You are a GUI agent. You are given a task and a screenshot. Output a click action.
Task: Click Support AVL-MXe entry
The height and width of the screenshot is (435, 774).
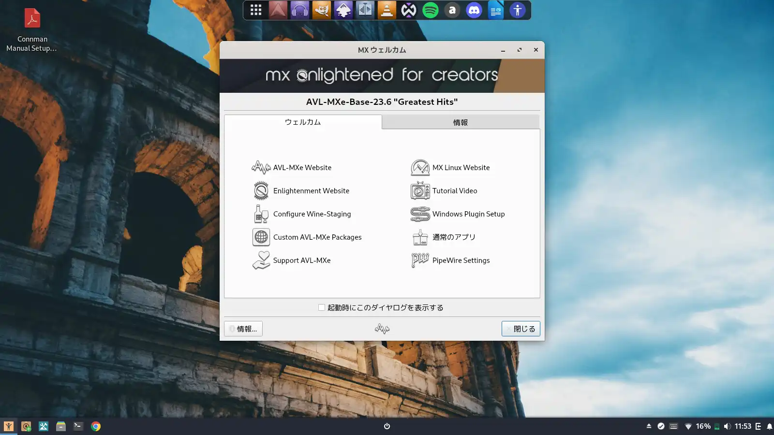point(291,261)
